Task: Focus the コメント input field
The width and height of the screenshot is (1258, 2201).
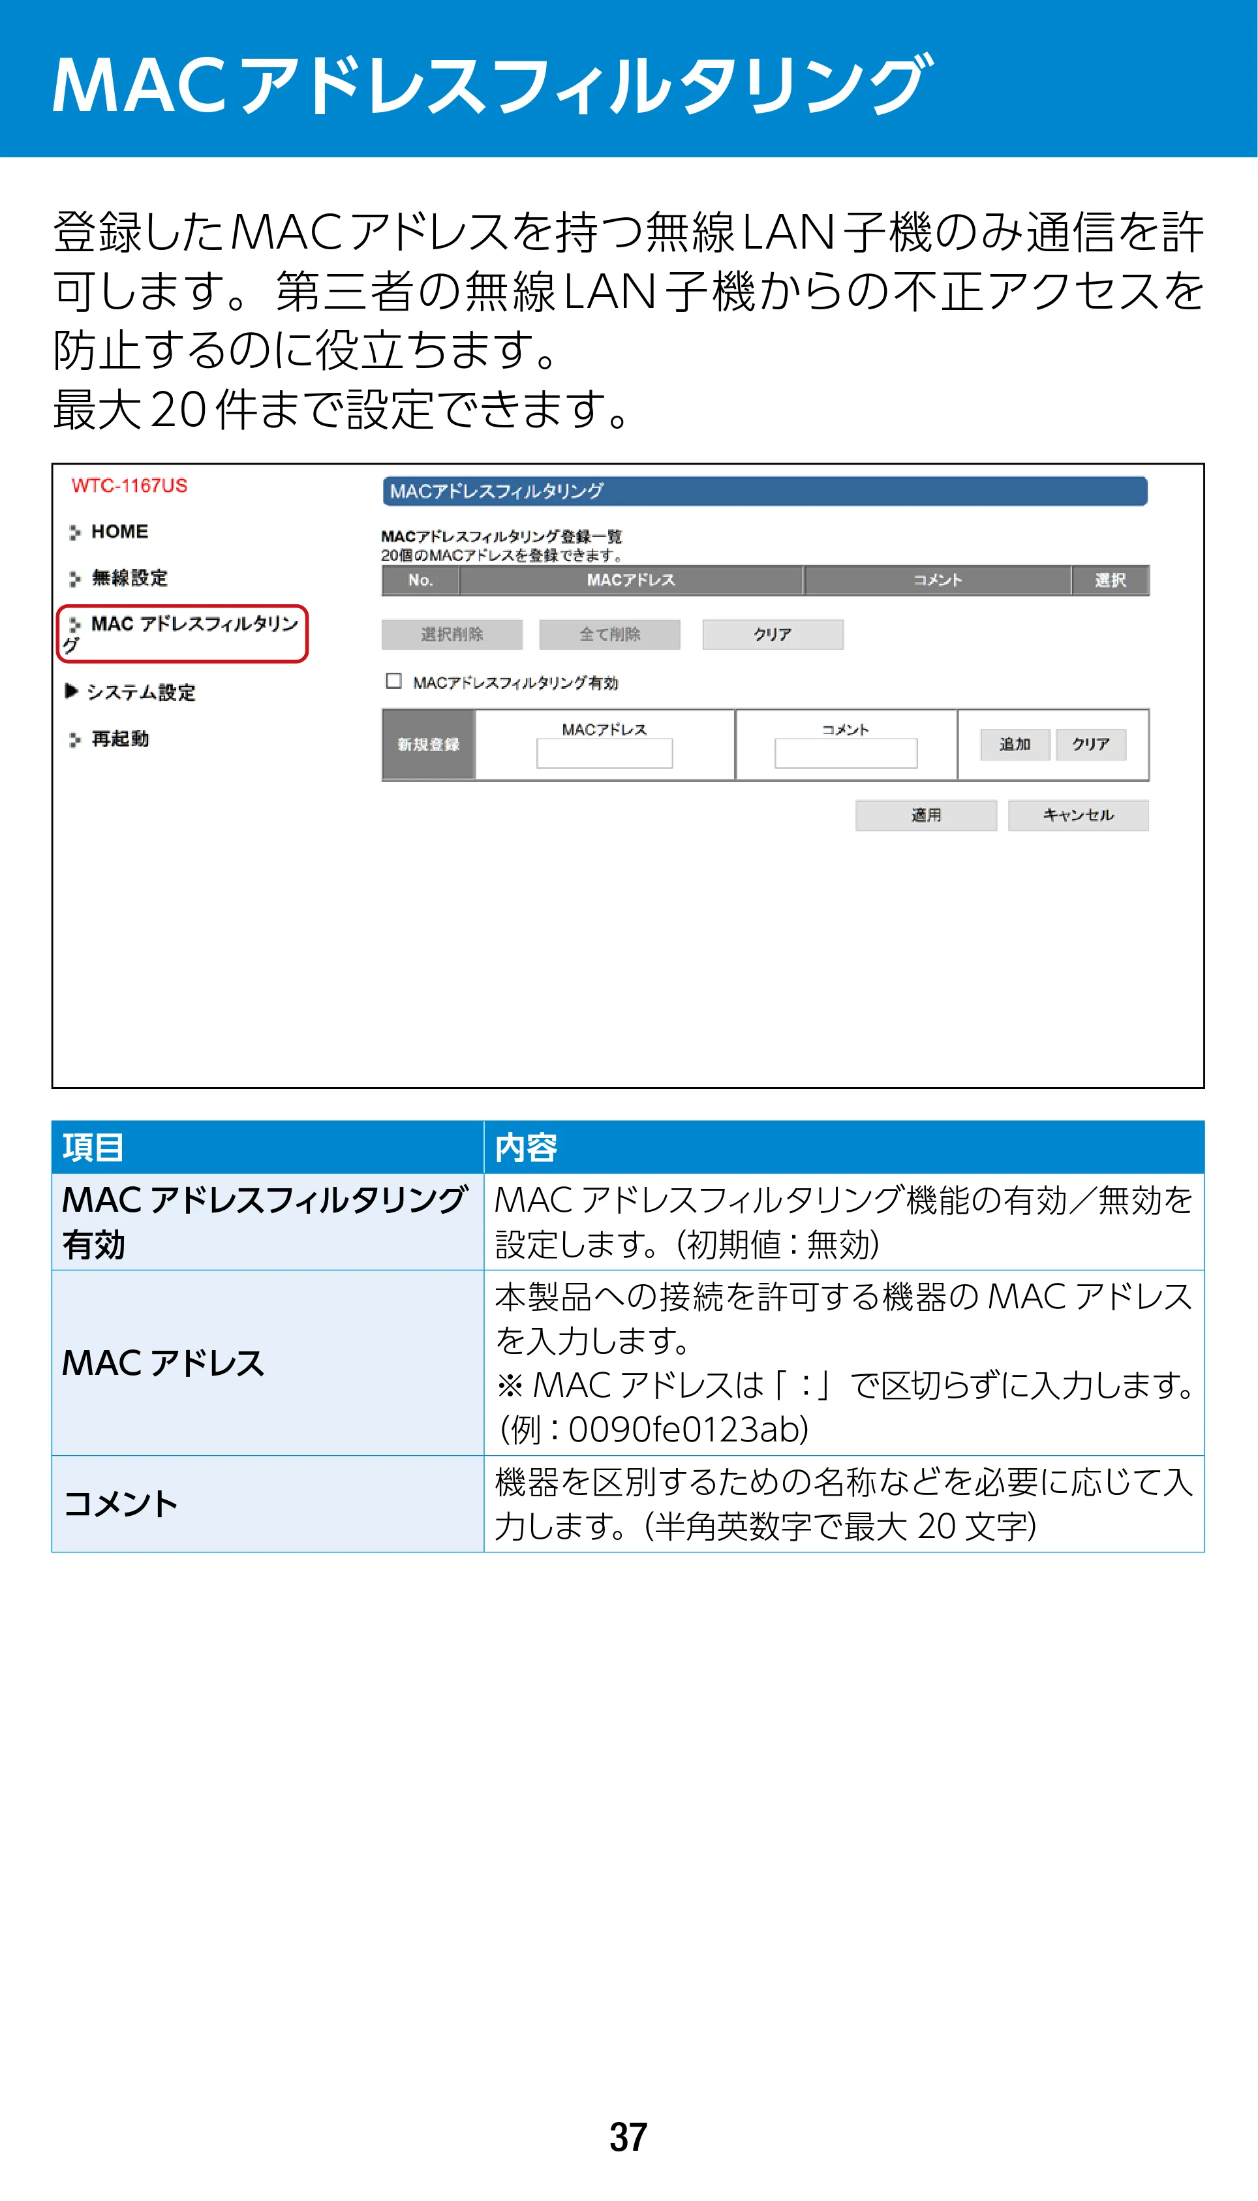Action: pyautogui.click(x=846, y=753)
